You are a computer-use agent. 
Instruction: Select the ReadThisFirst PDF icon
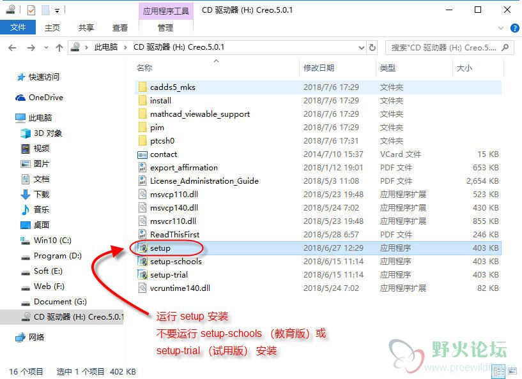tap(142, 234)
